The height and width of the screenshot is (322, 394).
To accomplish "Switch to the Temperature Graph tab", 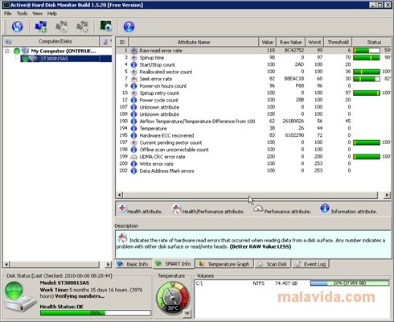I will pyautogui.click(x=224, y=264).
